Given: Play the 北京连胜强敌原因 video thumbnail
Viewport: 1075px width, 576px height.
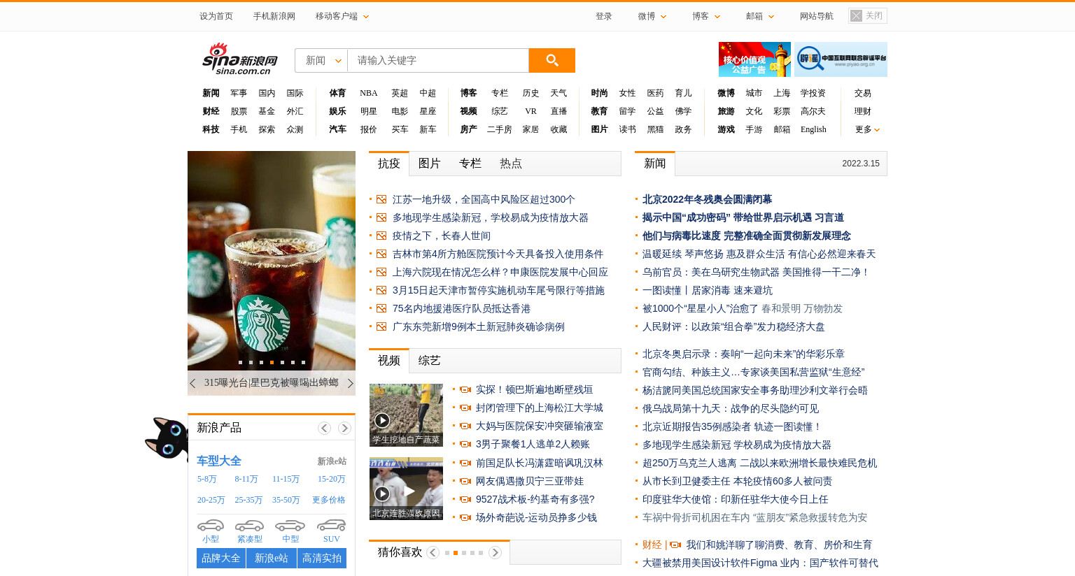Looking at the screenshot, I should (x=406, y=489).
